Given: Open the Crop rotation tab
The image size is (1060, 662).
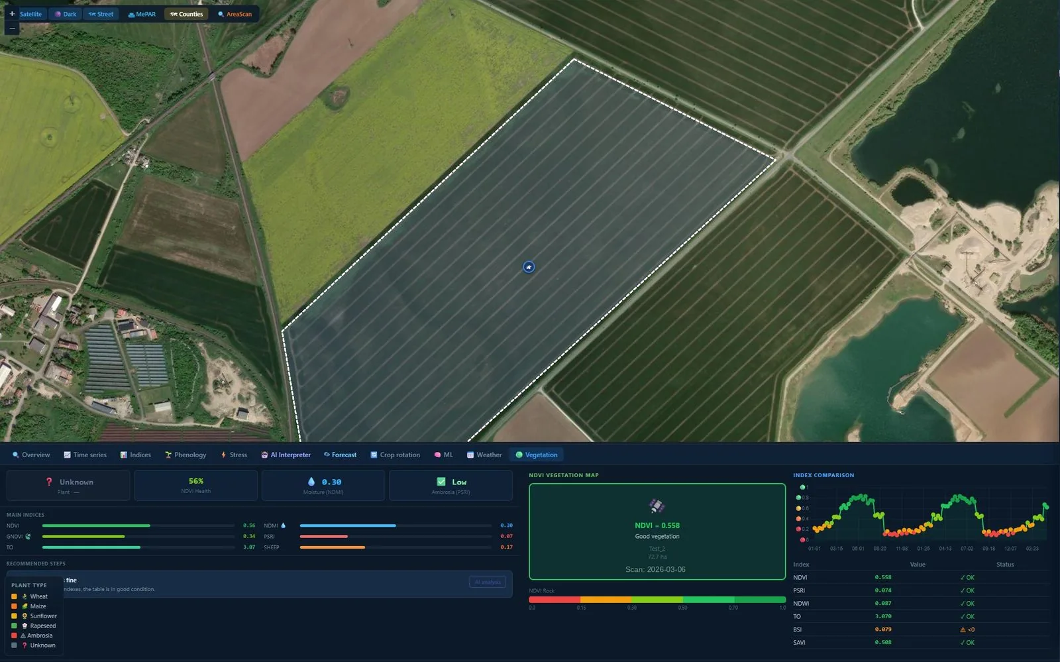Looking at the screenshot, I should tap(395, 455).
